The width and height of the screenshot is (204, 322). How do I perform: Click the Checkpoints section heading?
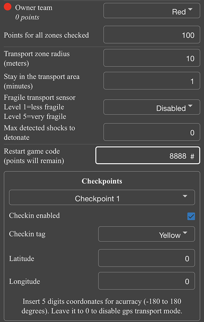(102, 181)
